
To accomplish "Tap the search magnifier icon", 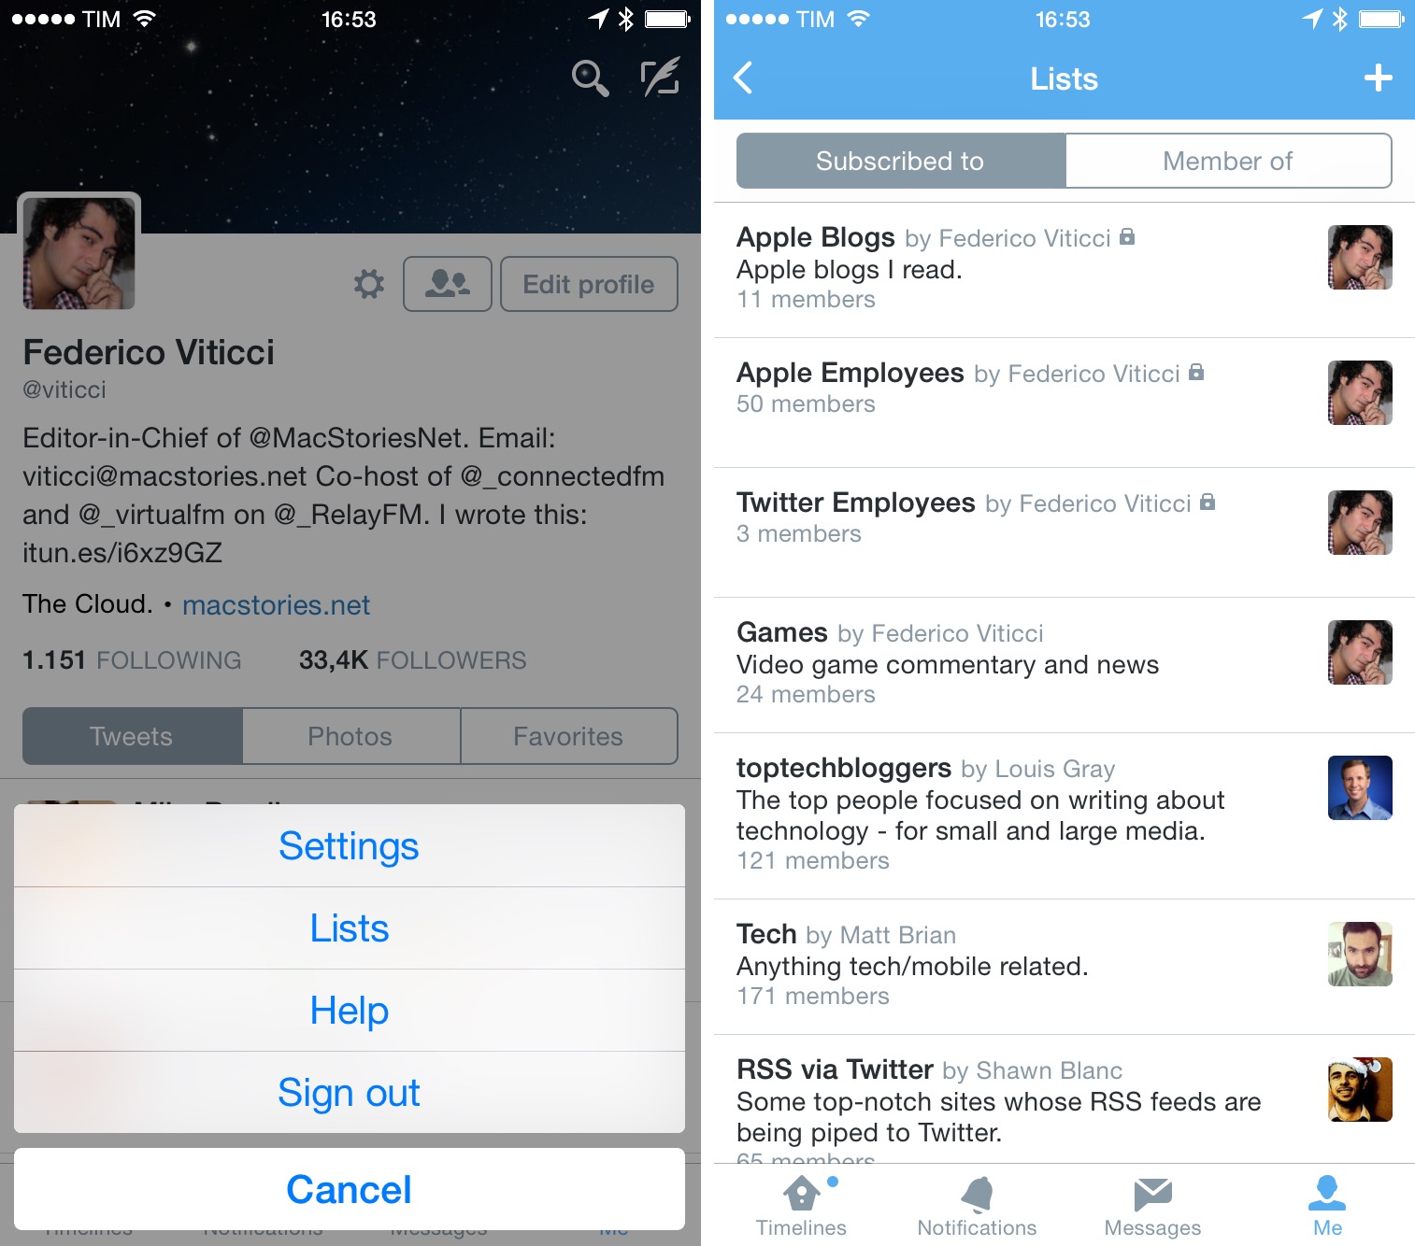I will [x=590, y=78].
